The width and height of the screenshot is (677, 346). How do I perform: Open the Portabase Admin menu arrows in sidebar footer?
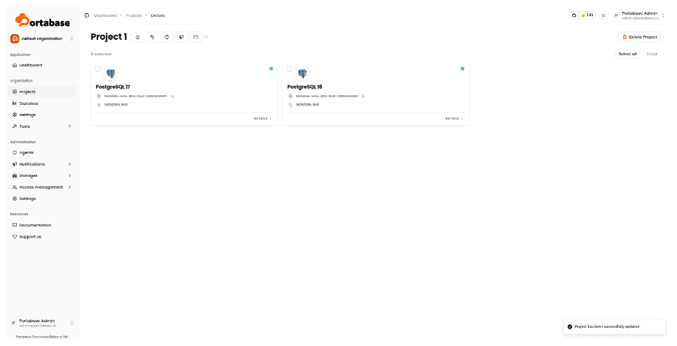click(71, 323)
